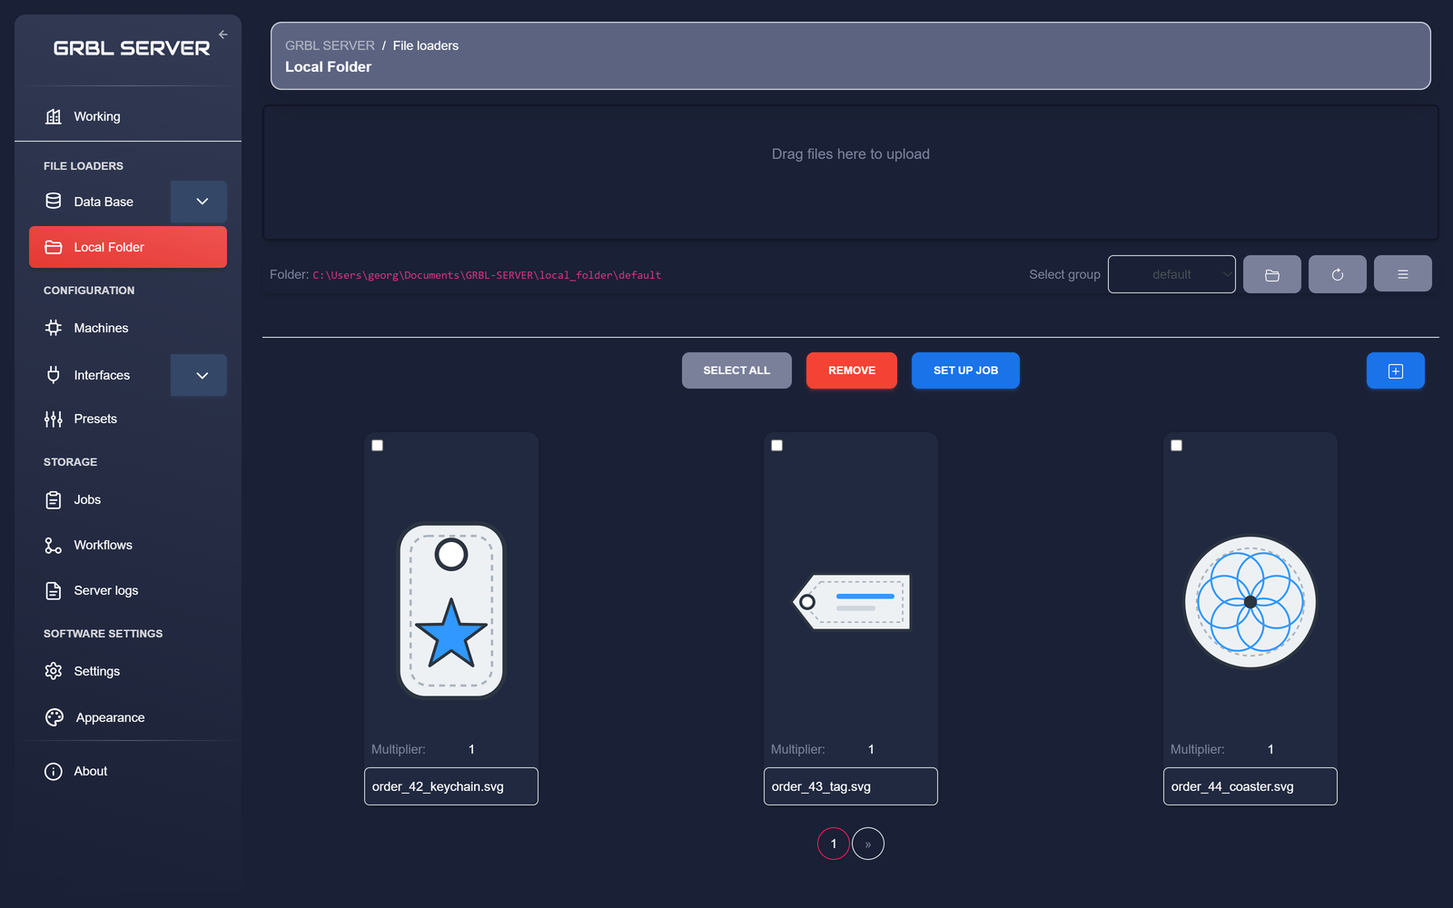Click the blue add-plus icon button
The height and width of the screenshot is (908, 1453).
pos(1396,370)
